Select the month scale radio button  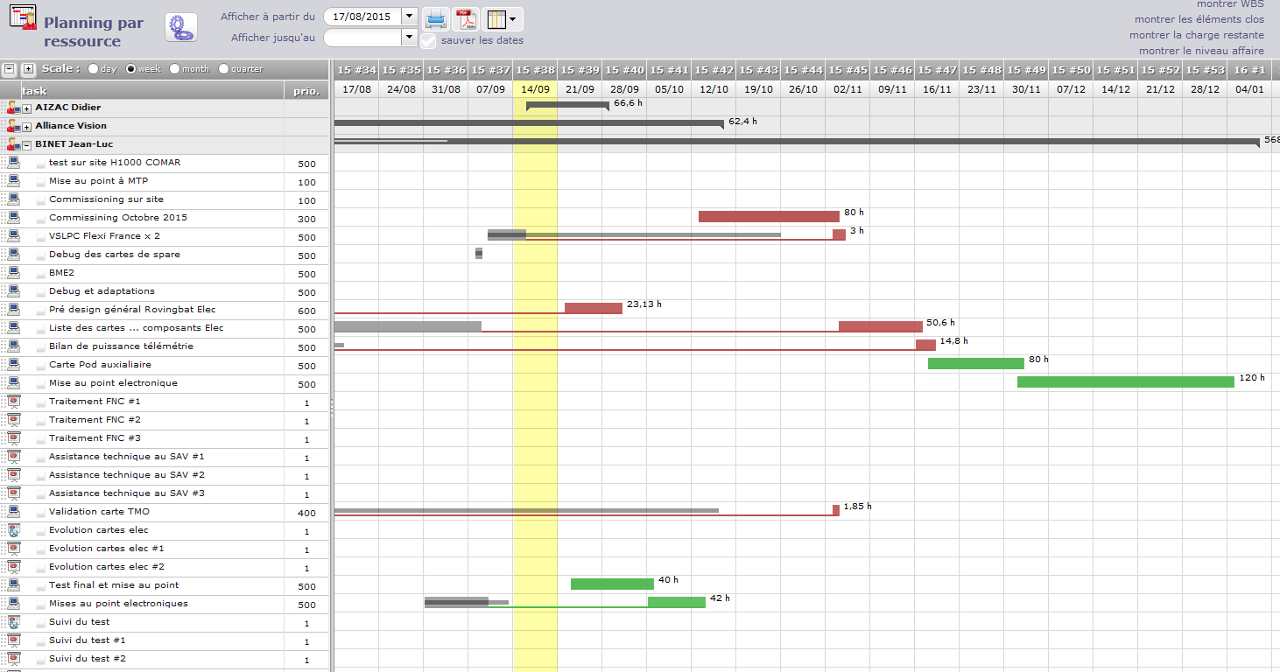(x=175, y=69)
